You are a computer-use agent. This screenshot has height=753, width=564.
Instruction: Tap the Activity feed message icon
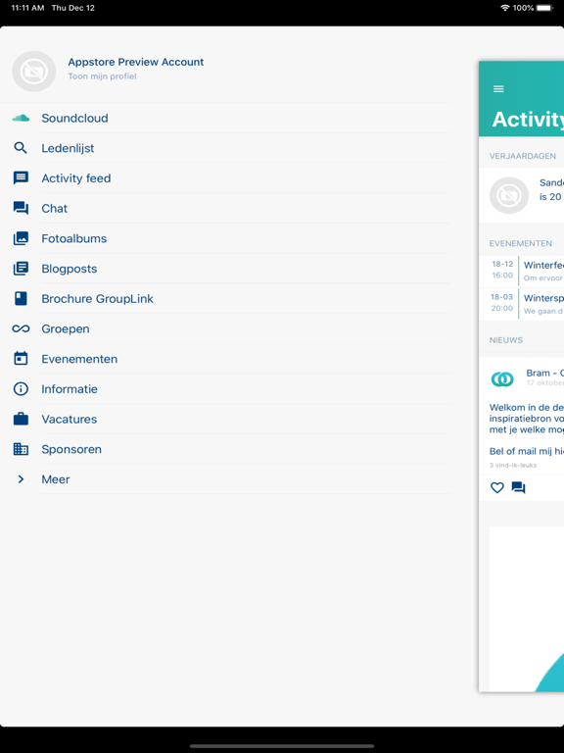(x=21, y=178)
